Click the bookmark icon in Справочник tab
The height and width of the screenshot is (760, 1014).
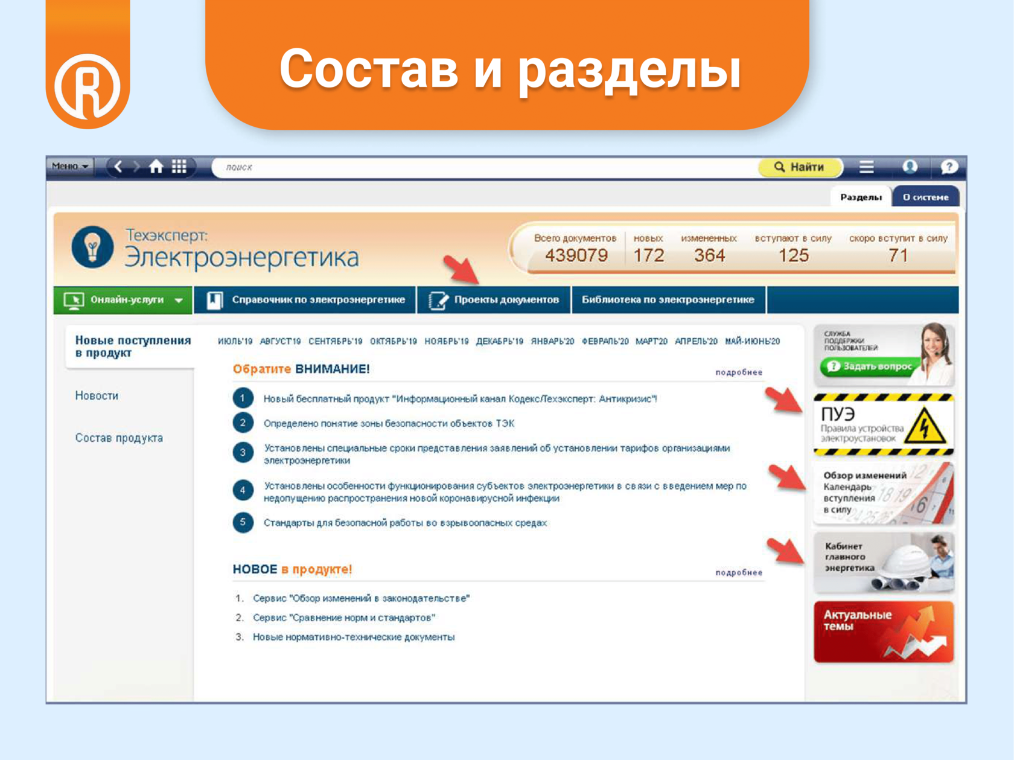point(215,300)
